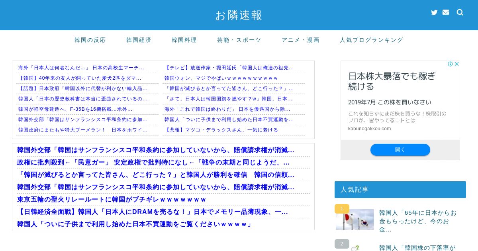Image resolution: width=478 pixels, height=251 pixels.
Task: Click kabunogakkou.com ad URL
Action: [x=369, y=129]
